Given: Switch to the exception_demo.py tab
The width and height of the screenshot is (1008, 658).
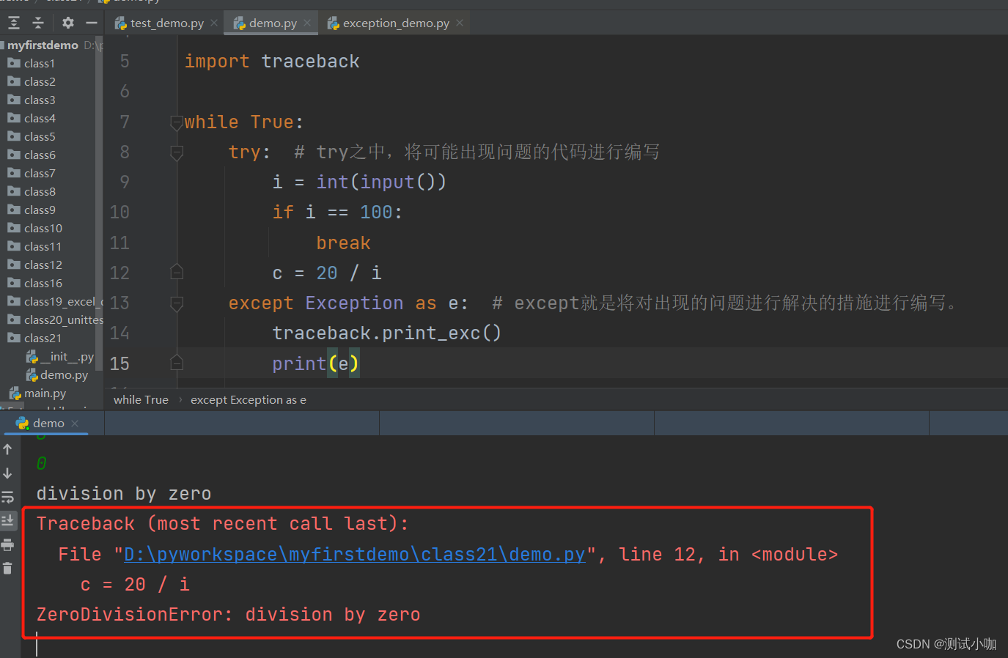Looking at the screenshot, I should point(393,23).
